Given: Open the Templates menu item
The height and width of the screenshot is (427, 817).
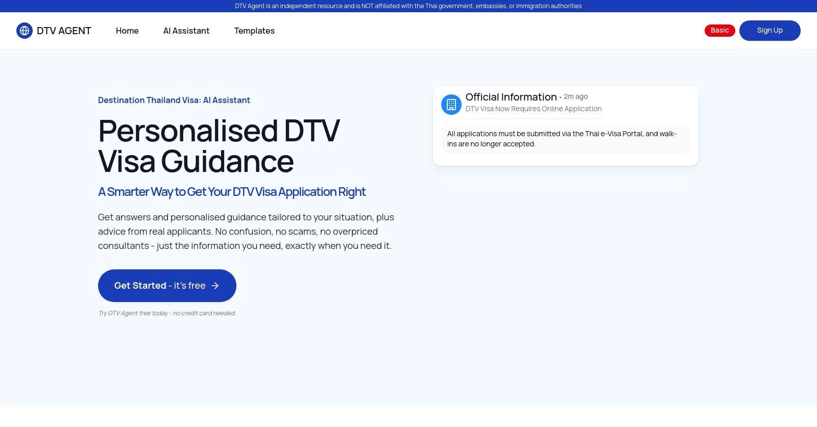Looking at the screenshot, I should [x=254, y=31].
